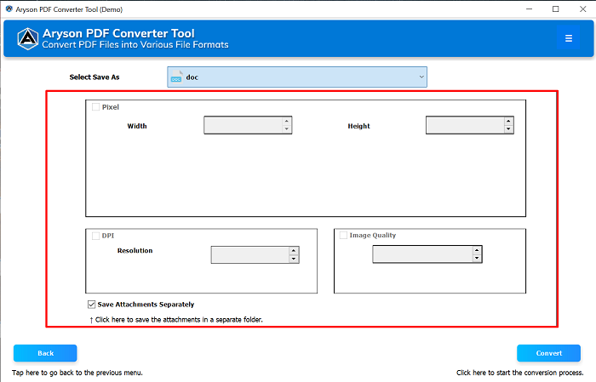
Task: Enable the Pixel checkbox
Action: pos(95,107)
